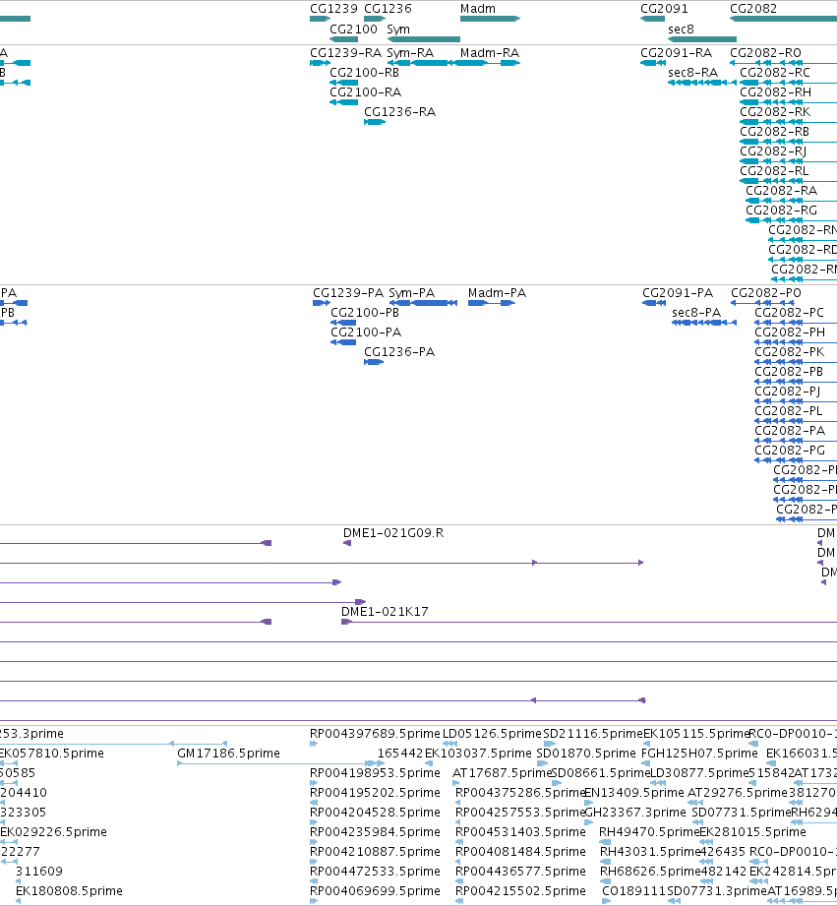The image size is (837, 906).
Task: Open protein CG2091-PA
Action: (x=654, y=303)
